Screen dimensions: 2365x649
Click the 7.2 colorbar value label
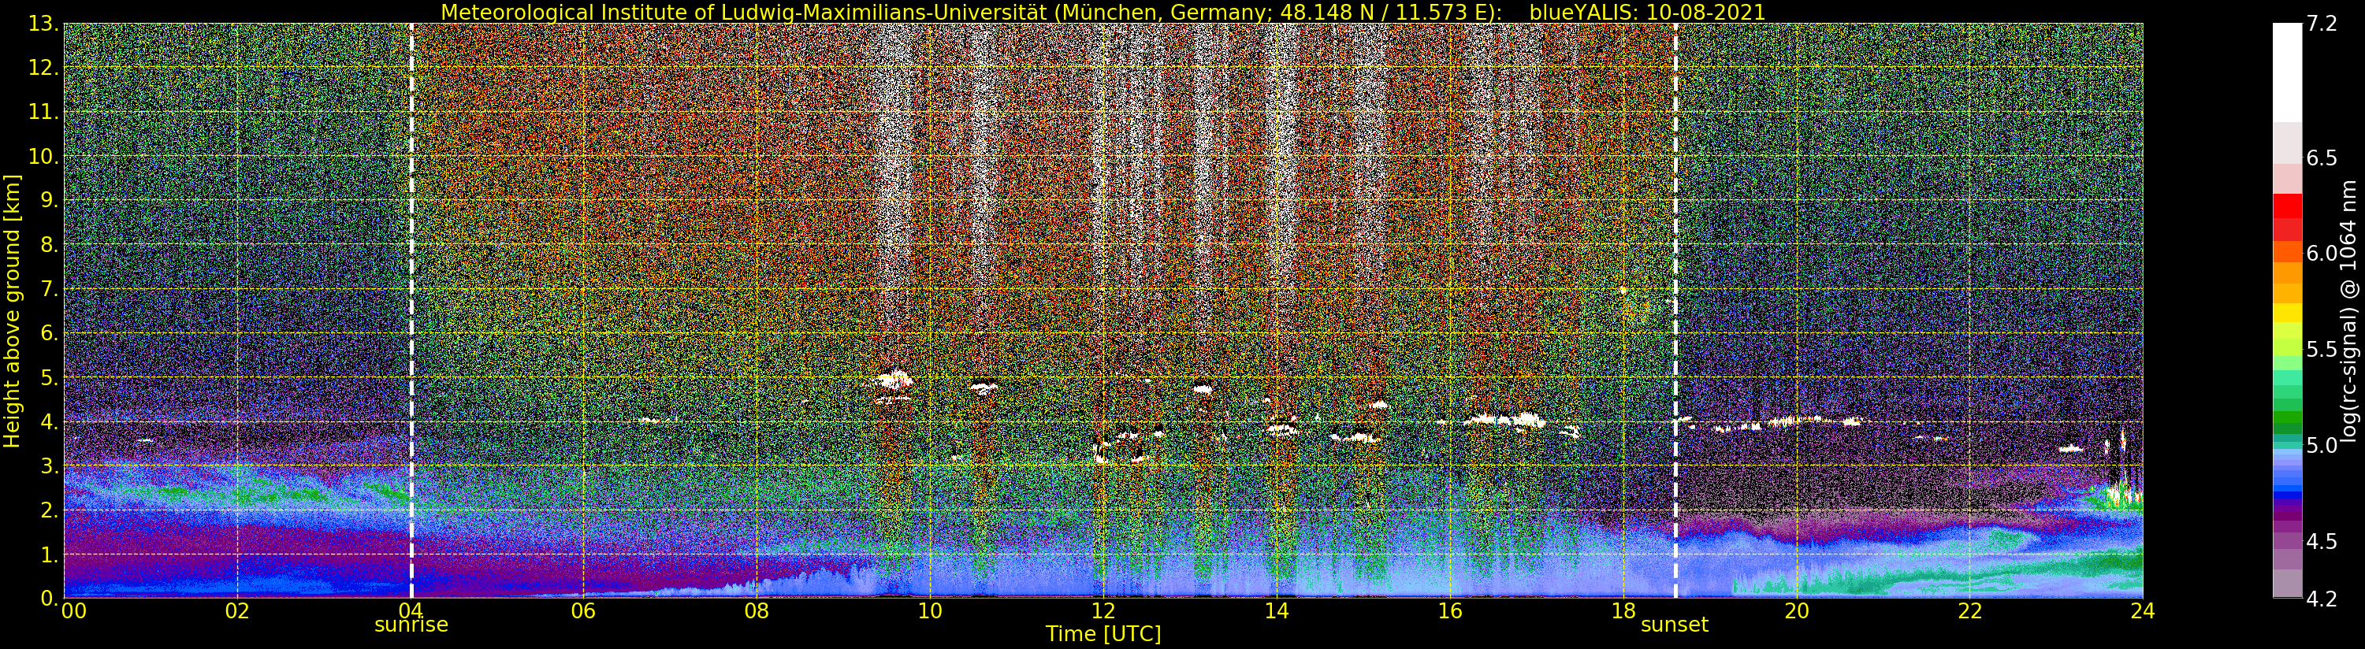coord(2322,24)
